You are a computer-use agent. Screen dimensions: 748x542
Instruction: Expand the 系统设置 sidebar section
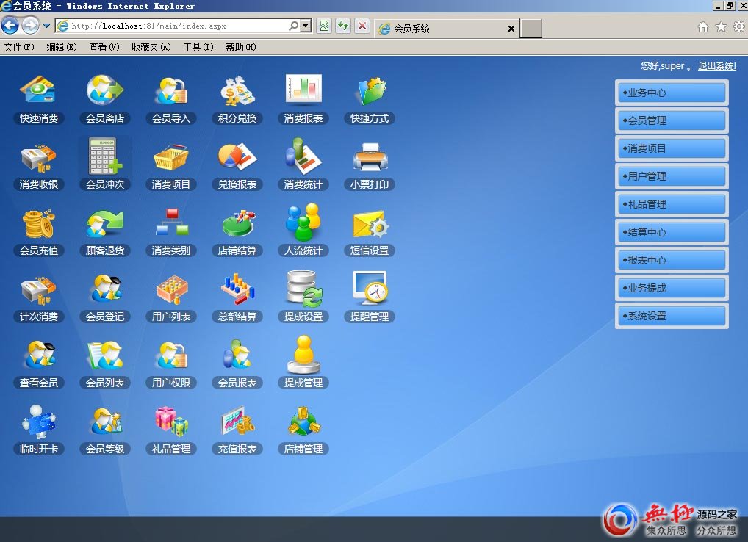click(672, 316)
